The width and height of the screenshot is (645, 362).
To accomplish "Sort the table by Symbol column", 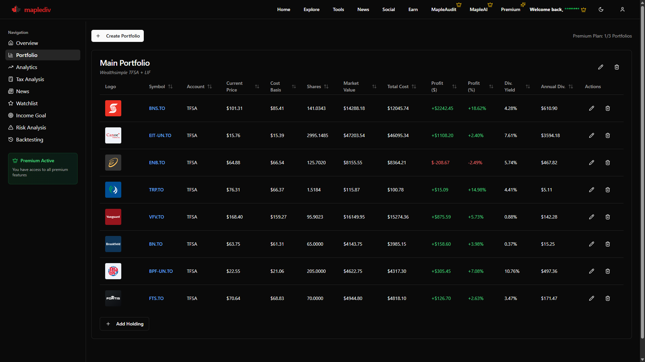I will click(x=170, y=86).
